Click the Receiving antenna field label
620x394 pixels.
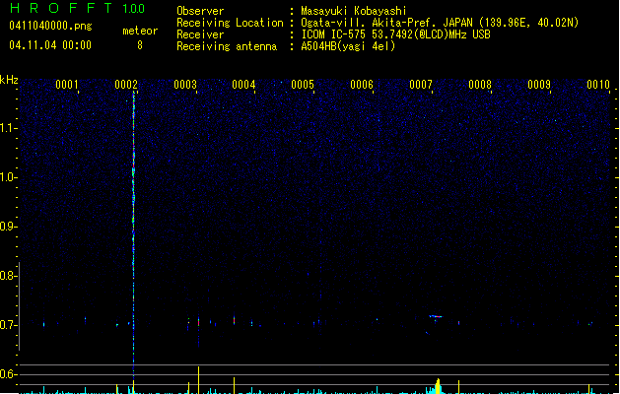pyautogui.click(x=227, y=46)
